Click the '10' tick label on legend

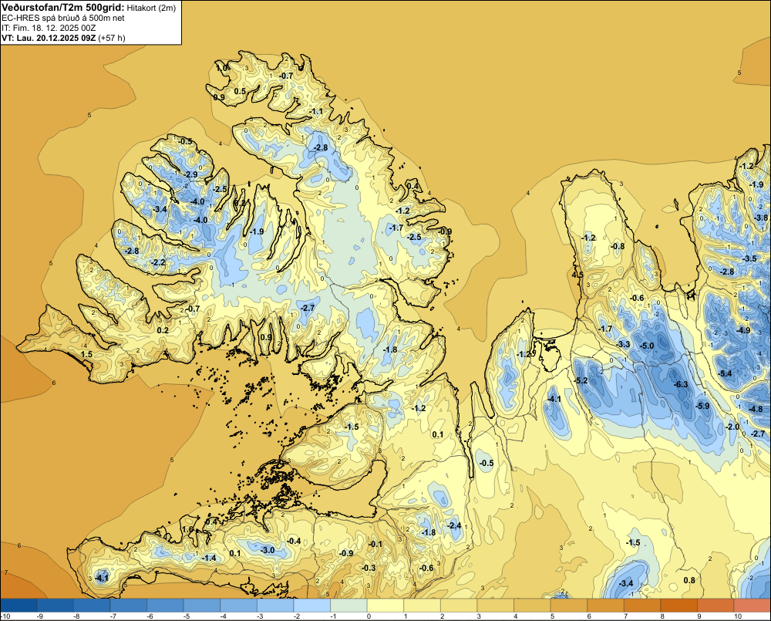tap(738, 616)
